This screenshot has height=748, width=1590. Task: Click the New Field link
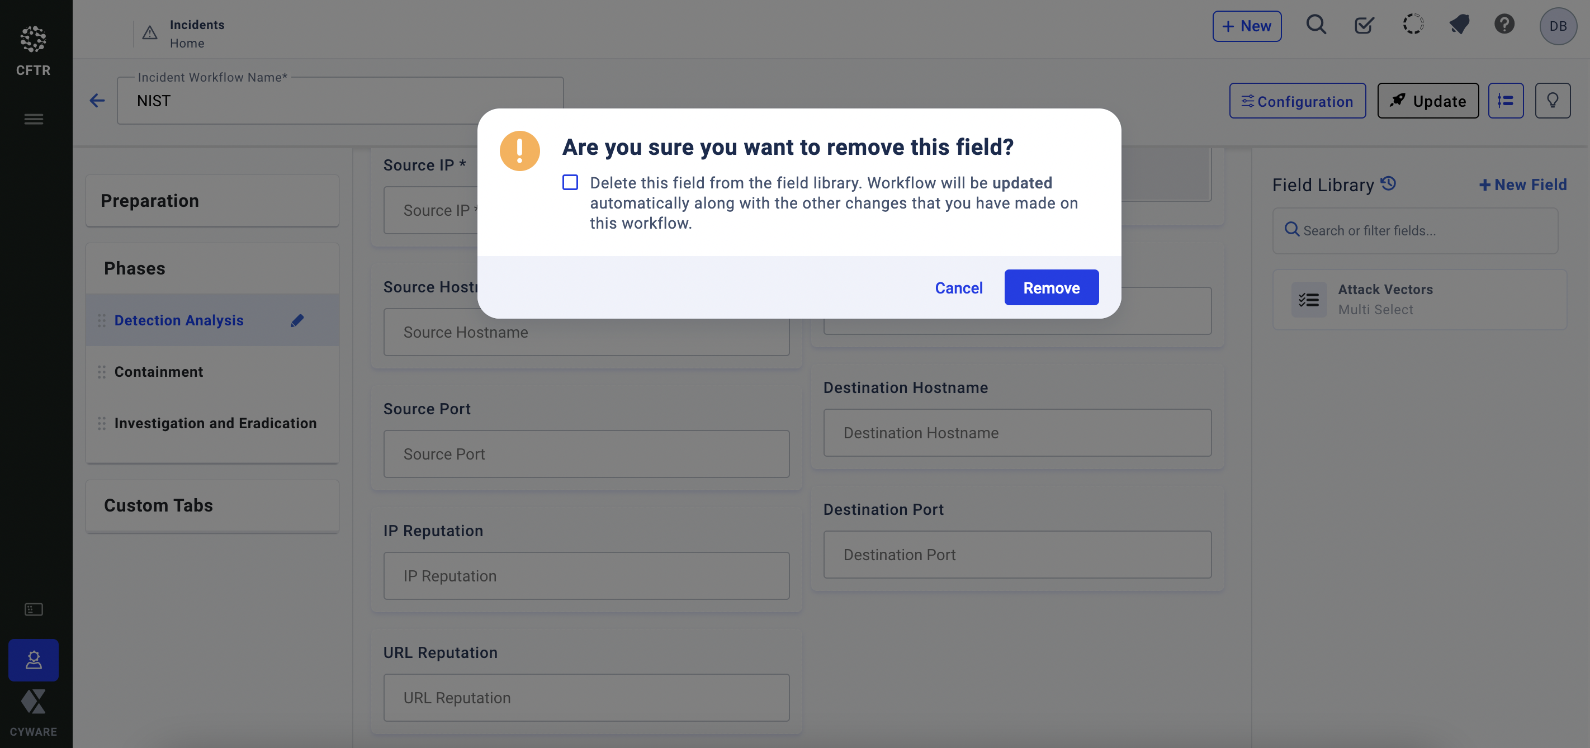point(1523,184)
